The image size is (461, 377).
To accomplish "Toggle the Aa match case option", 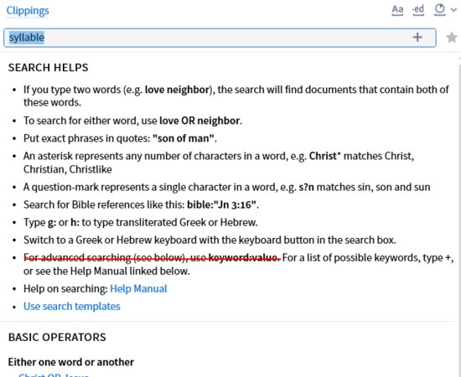I will click(x=397, y=10).
